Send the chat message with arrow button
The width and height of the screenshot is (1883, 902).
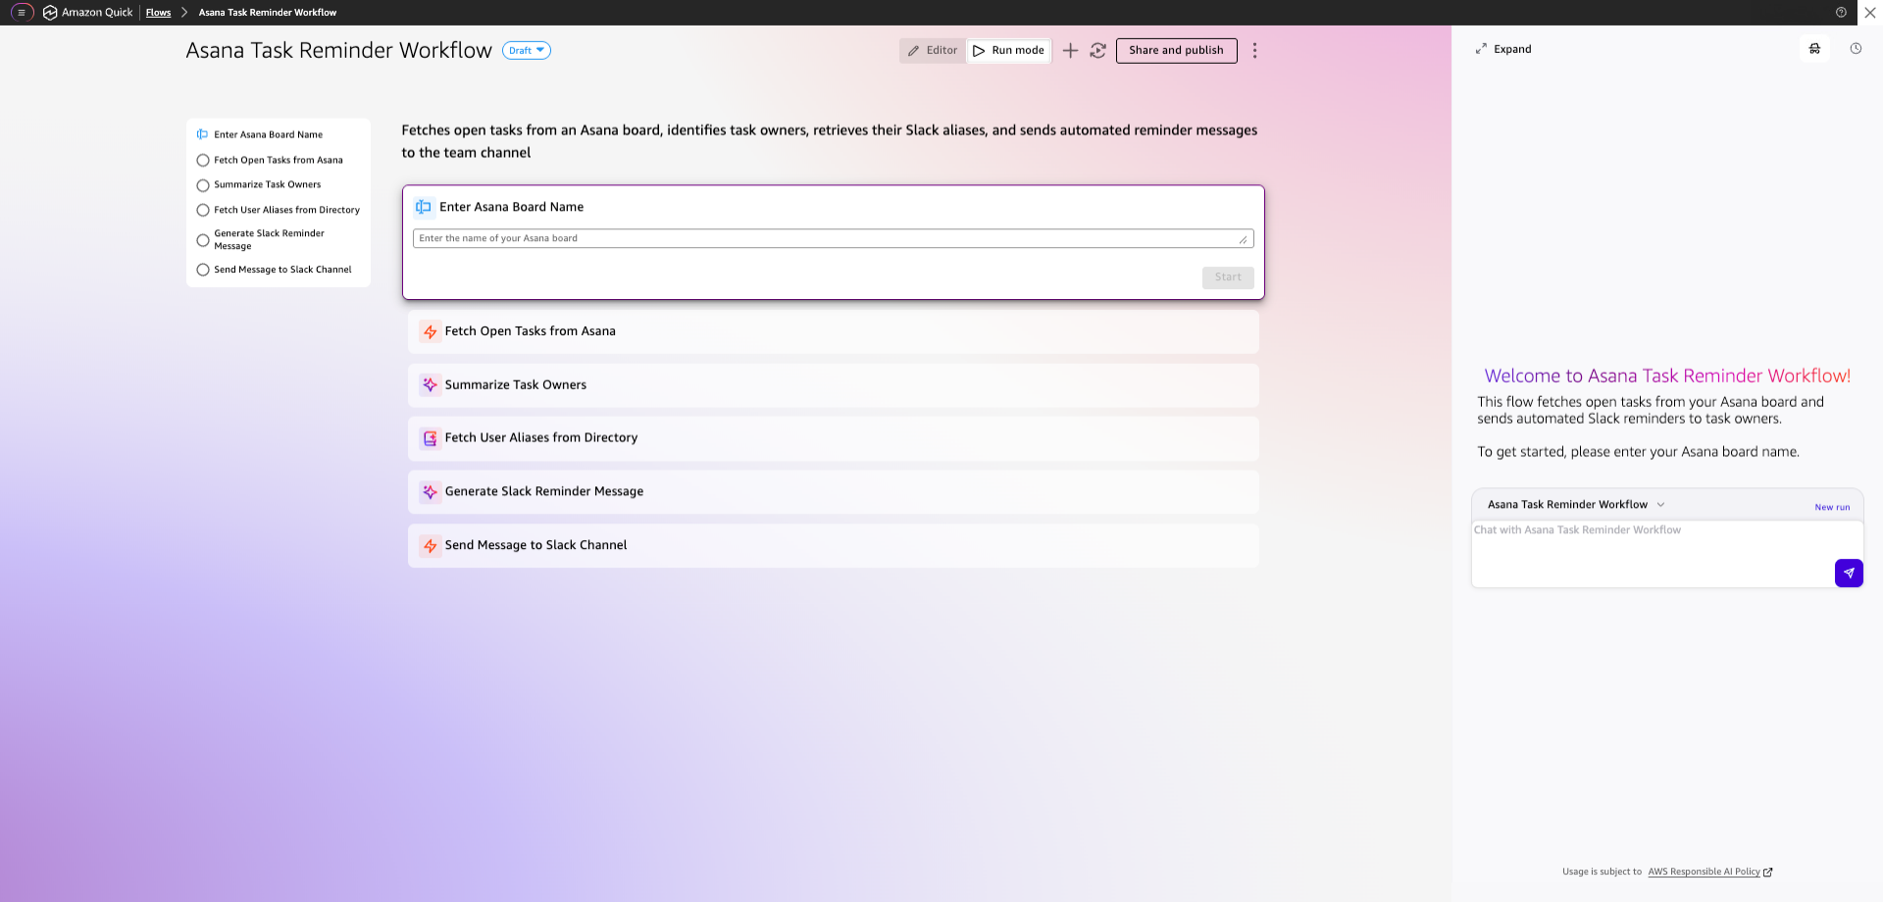tap(1849, 573)
